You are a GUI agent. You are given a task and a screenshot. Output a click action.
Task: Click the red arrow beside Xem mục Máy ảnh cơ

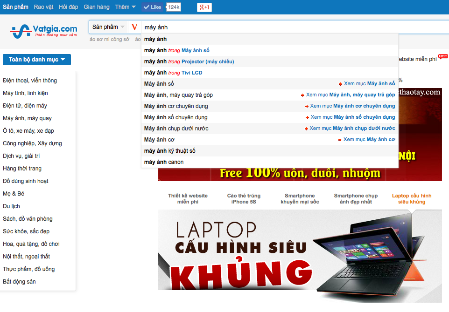(340, 140)
